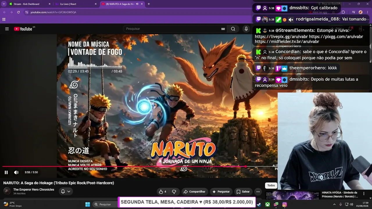The height and width of the screenshot is (209, 372).
Task: Open the HINATA HYŪGA video title link
Action: pyautogui.click(x=340, y=194)
